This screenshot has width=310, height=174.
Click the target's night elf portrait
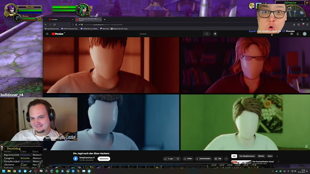click(x=83, y=9)
